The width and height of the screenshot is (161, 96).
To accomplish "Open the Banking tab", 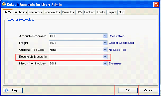I will tap(89, 12).
